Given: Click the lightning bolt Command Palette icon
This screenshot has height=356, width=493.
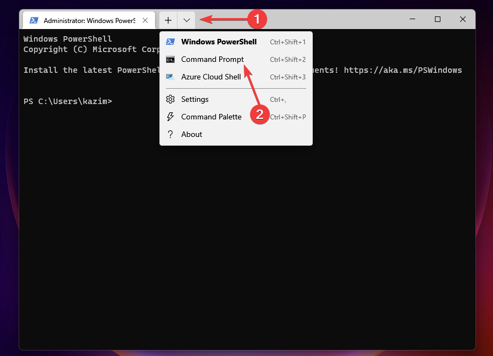Looking at the screenshot, I should pyautogui.click(x=170, y=117).
